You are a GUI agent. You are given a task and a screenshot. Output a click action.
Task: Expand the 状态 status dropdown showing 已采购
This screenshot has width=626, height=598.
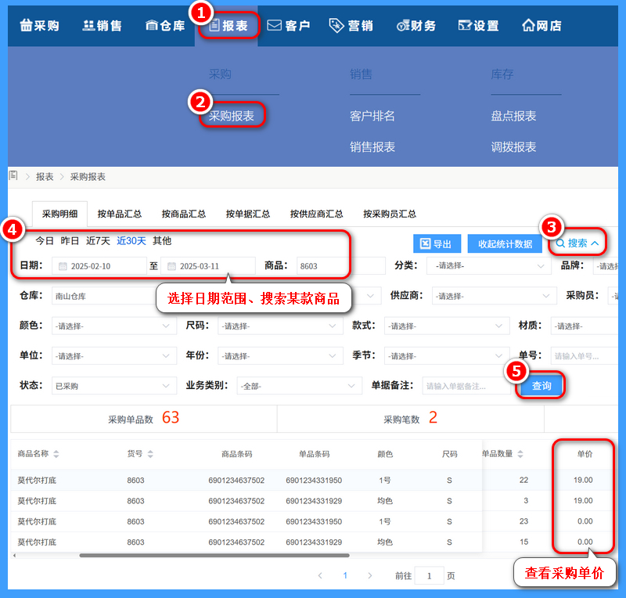pos(113,386)
